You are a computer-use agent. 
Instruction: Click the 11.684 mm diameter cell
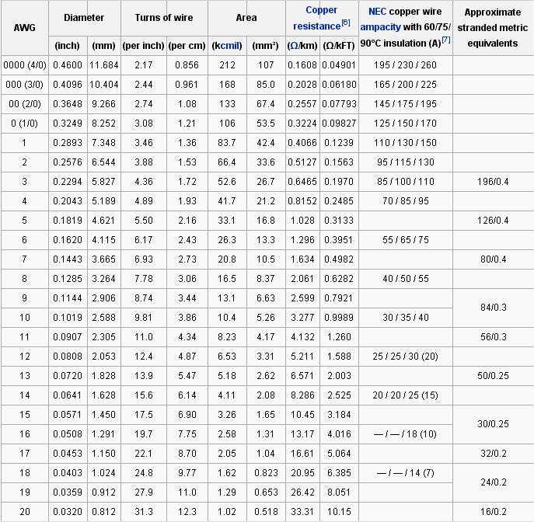pyautogui.click(x=104, y=65)
